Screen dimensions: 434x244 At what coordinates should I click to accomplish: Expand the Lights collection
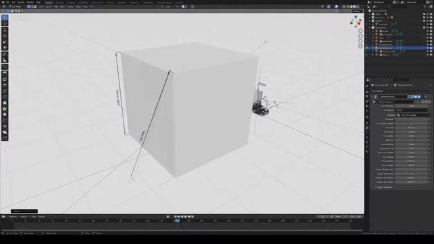pyautogui.click(x=370, y=14)
